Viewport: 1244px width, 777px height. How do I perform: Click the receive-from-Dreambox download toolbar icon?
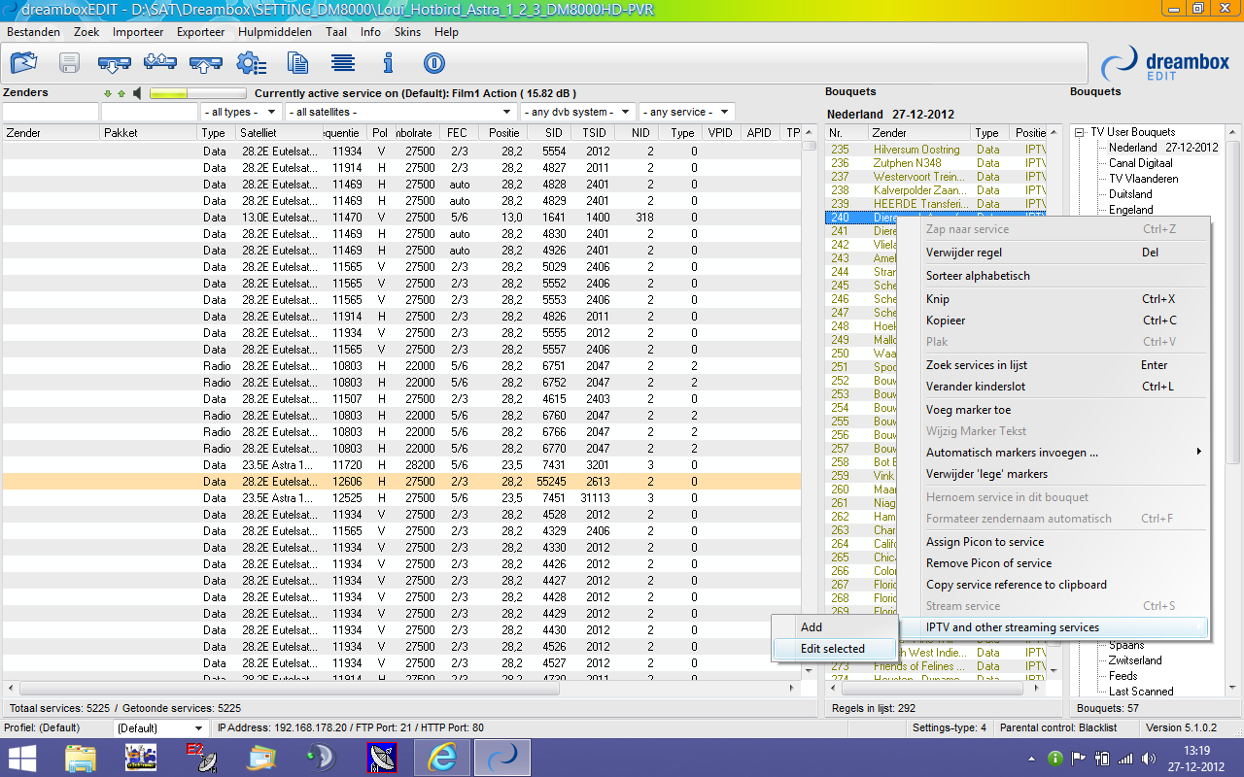pos(115,64)
